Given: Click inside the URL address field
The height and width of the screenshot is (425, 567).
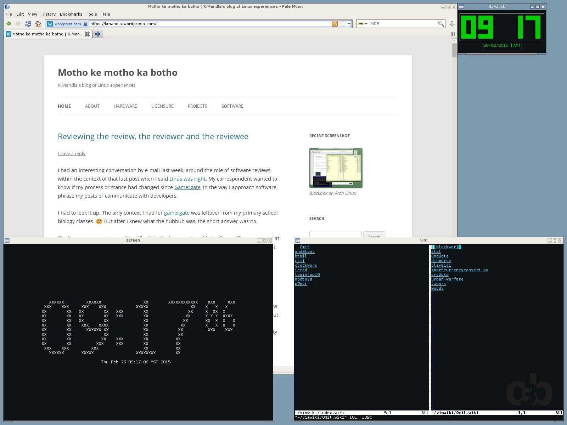Looking at the screenshot, I should [209, 24].
